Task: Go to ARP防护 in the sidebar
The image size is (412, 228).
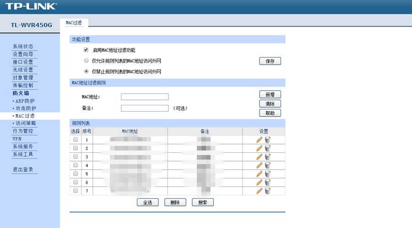Action: [x=25, y=101]
